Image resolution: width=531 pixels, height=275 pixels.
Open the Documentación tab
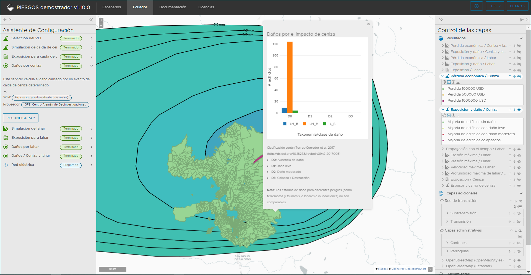pos(173,7)
